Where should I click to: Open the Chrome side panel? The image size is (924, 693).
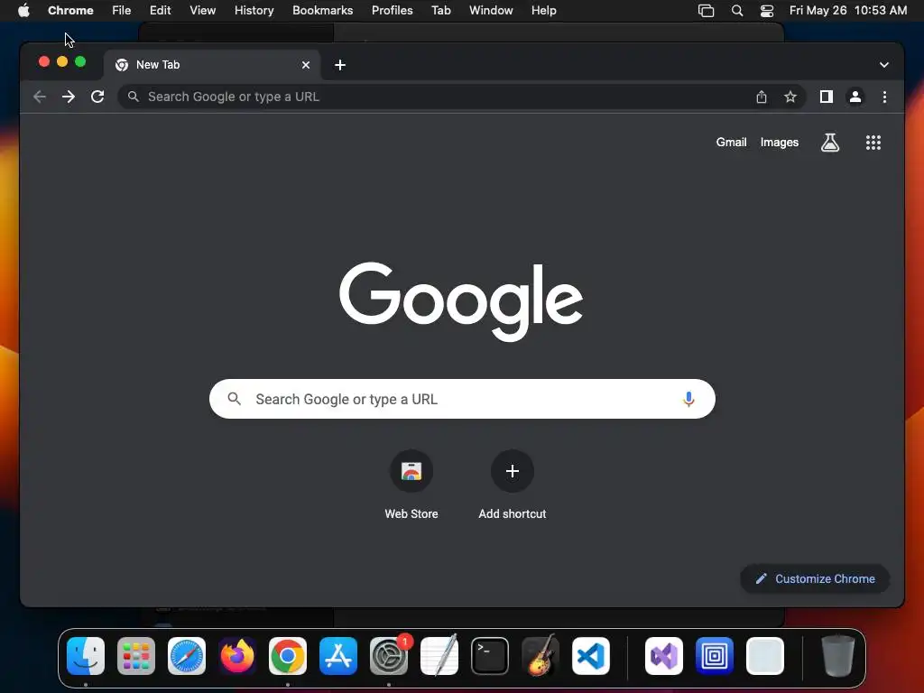pos(827,97)
